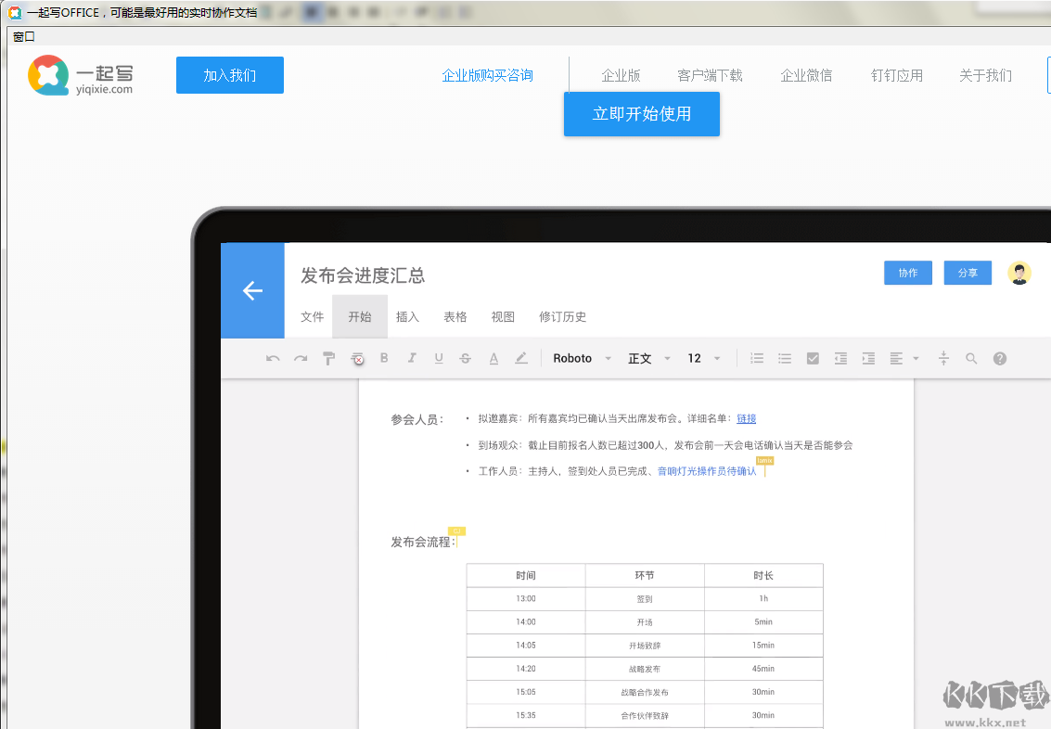The height and width of the screenshot is (729, 1051).
Task: Toggle bold formatting (B)
Action: (384, 358)
